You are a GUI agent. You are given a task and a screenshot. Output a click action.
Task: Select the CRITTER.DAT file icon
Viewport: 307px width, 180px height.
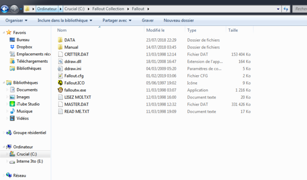pos(60,54)
